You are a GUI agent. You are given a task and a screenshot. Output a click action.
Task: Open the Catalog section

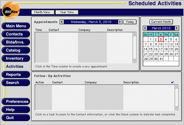click(x=16, y=50)
